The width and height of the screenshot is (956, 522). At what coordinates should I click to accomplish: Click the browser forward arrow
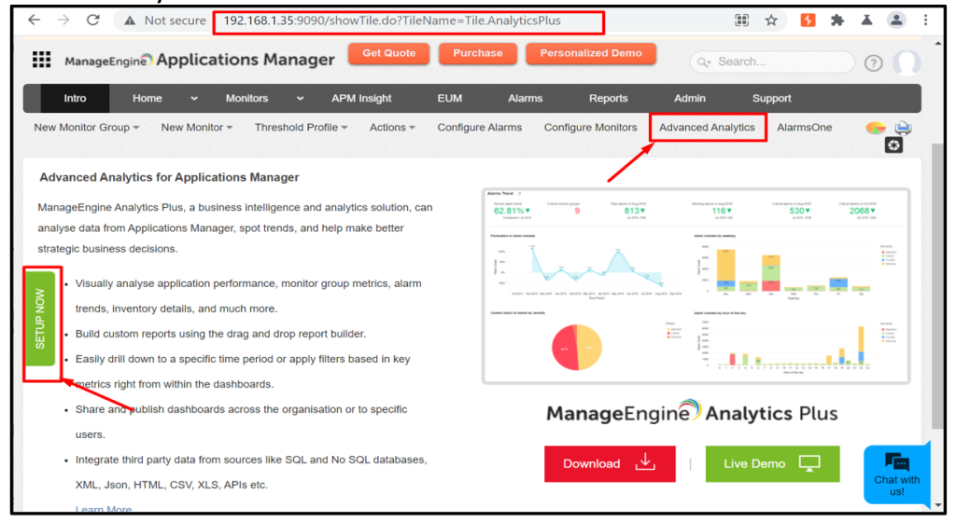(x=63, y=21)
